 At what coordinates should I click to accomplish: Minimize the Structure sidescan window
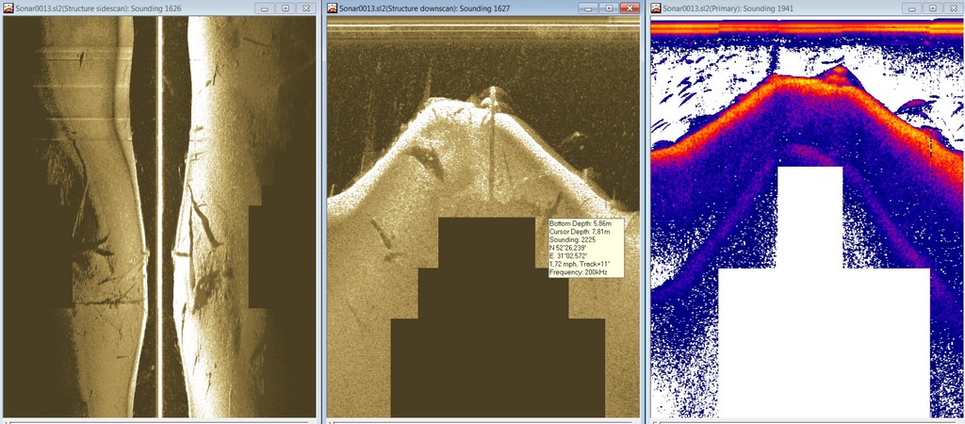[x=268, y=8]
